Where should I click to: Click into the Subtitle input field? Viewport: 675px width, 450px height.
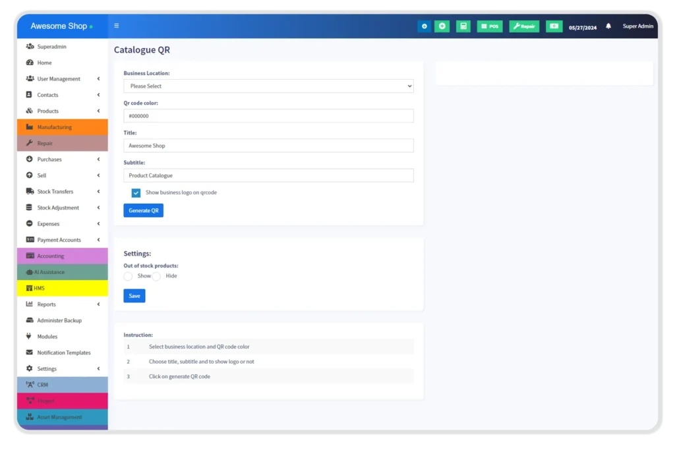click(x=268, y=176)
